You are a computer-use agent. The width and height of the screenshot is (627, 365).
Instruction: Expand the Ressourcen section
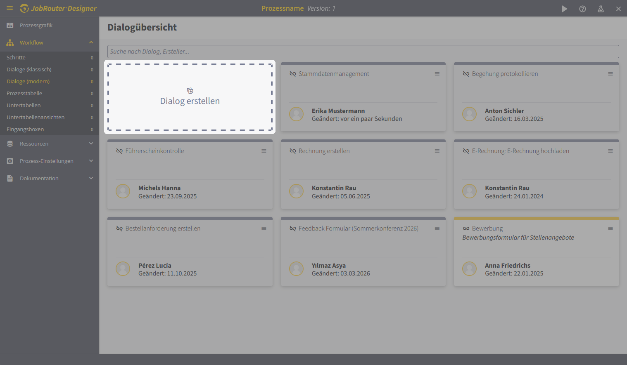coord(91,144)
